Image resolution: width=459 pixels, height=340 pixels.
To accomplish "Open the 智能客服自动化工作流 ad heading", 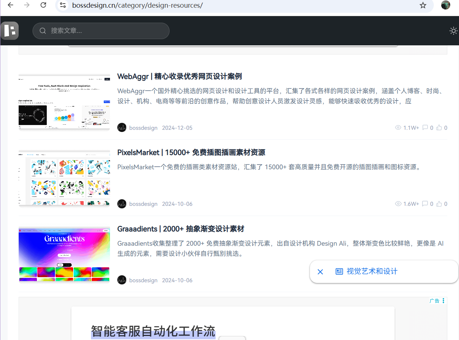I will click(x=153, y=331).
